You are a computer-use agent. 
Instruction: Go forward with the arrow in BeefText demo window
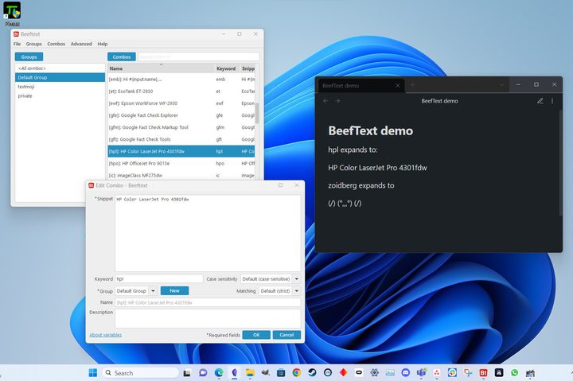coord(337,101)
